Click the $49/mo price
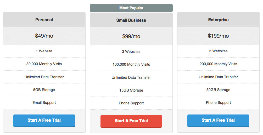Image resolution: width=263 pixels, height=135 pixels. click(x=44, y=36)
